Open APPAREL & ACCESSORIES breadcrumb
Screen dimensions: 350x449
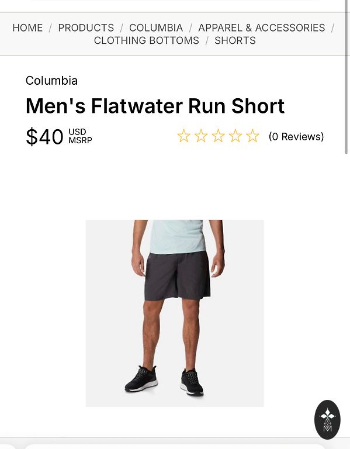point(262,28)
